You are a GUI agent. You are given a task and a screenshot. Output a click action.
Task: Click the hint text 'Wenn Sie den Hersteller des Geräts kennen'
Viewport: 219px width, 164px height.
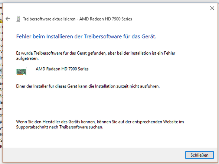pyautogui.click(x=100, y=124)
